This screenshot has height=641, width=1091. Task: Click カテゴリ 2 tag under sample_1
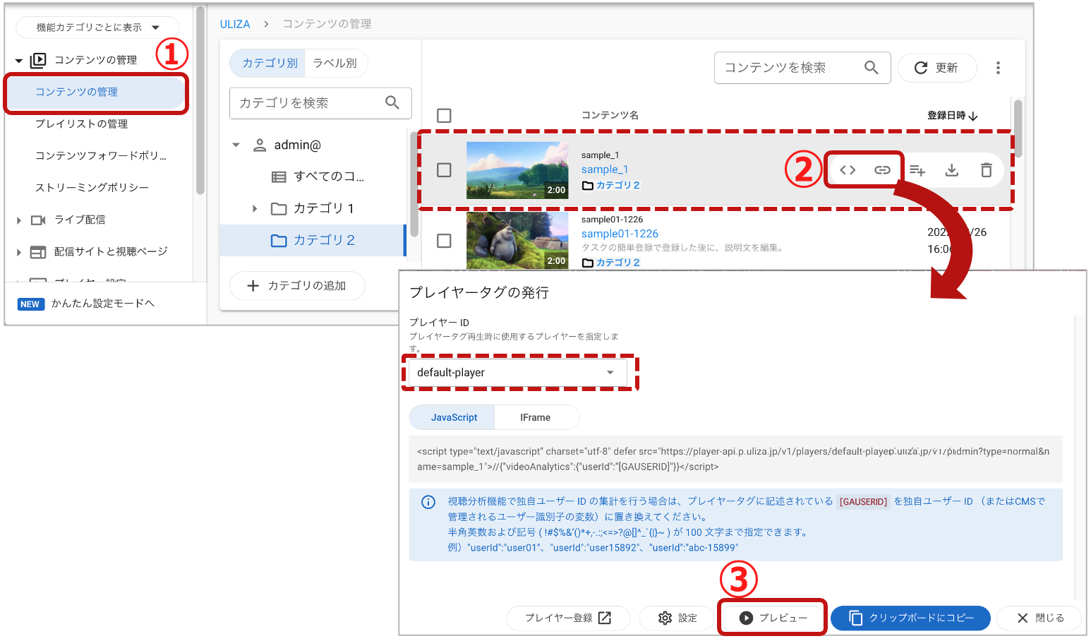pyautogui.click(x=611, y=185)
